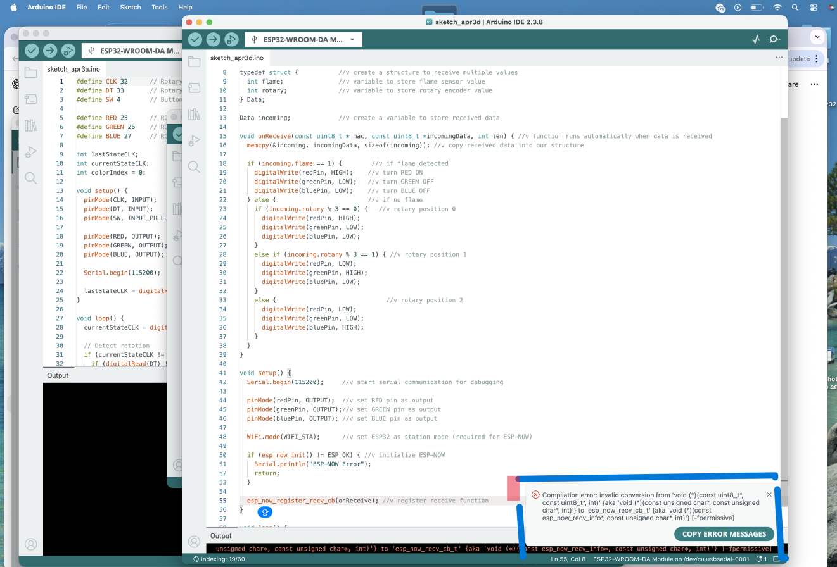Open Spotlight search in the macOS menu bar
This screenshot has height=567, width=837.
pyautogui.click(x=795, y=8)
